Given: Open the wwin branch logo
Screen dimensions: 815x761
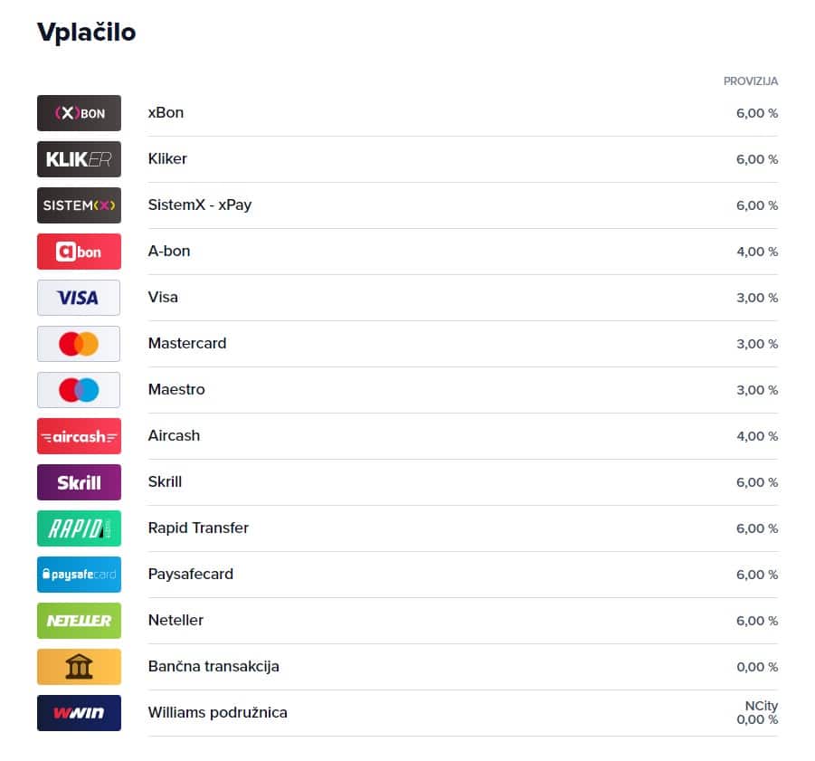Looking at the screenshot, I should pyautogui.click(x=79, y=713).
